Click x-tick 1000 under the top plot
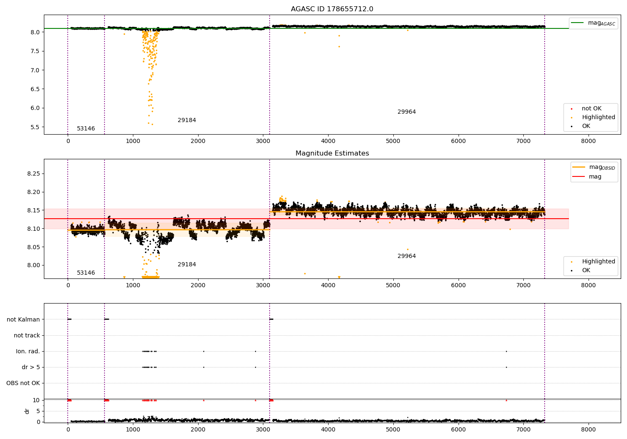This screenshot has height=439, width=627. click(133, 141)
